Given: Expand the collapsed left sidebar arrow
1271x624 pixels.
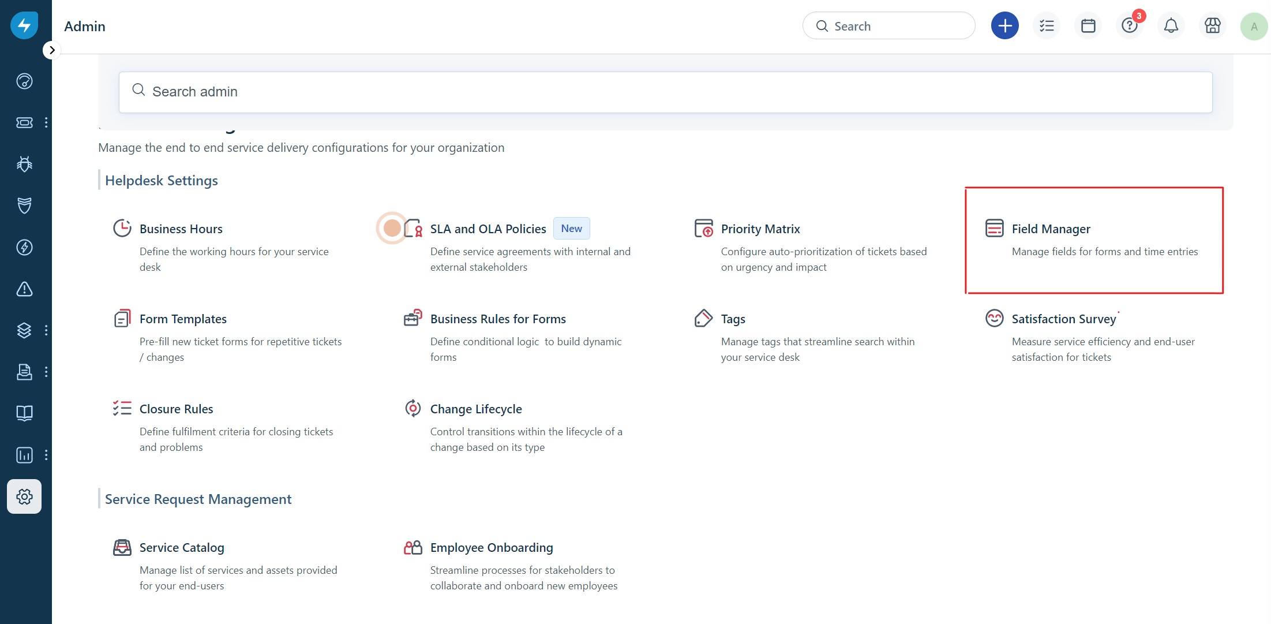Looking at the screenshot, I should click(x=52, y=50).
